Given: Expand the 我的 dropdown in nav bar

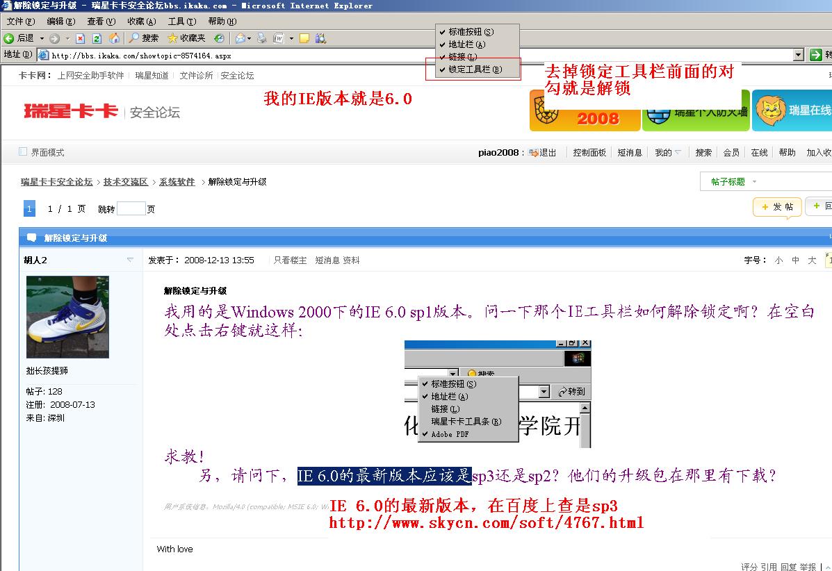Looking at the screenshot, I should (x=678, y=152).
